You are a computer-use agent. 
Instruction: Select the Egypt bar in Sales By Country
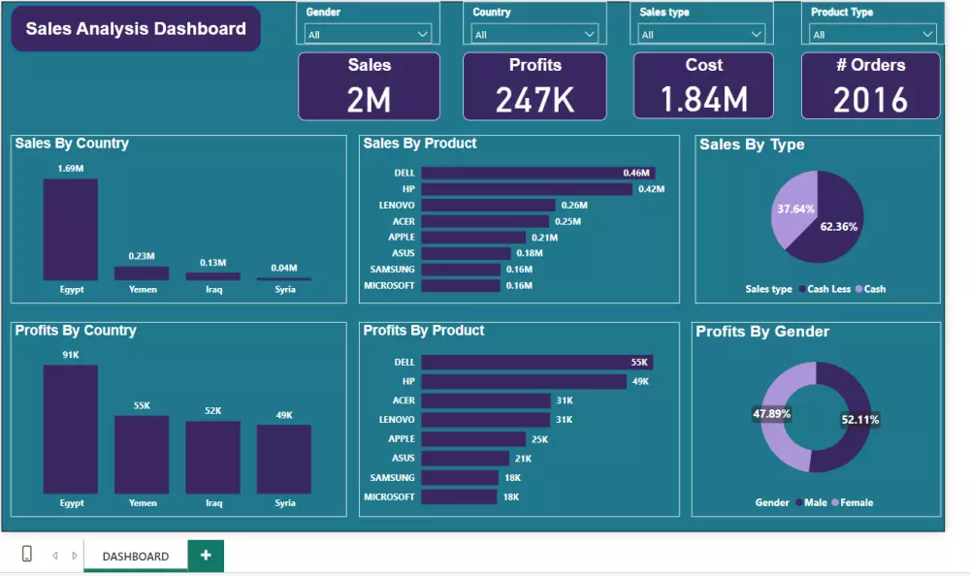(x=69, y=228)
